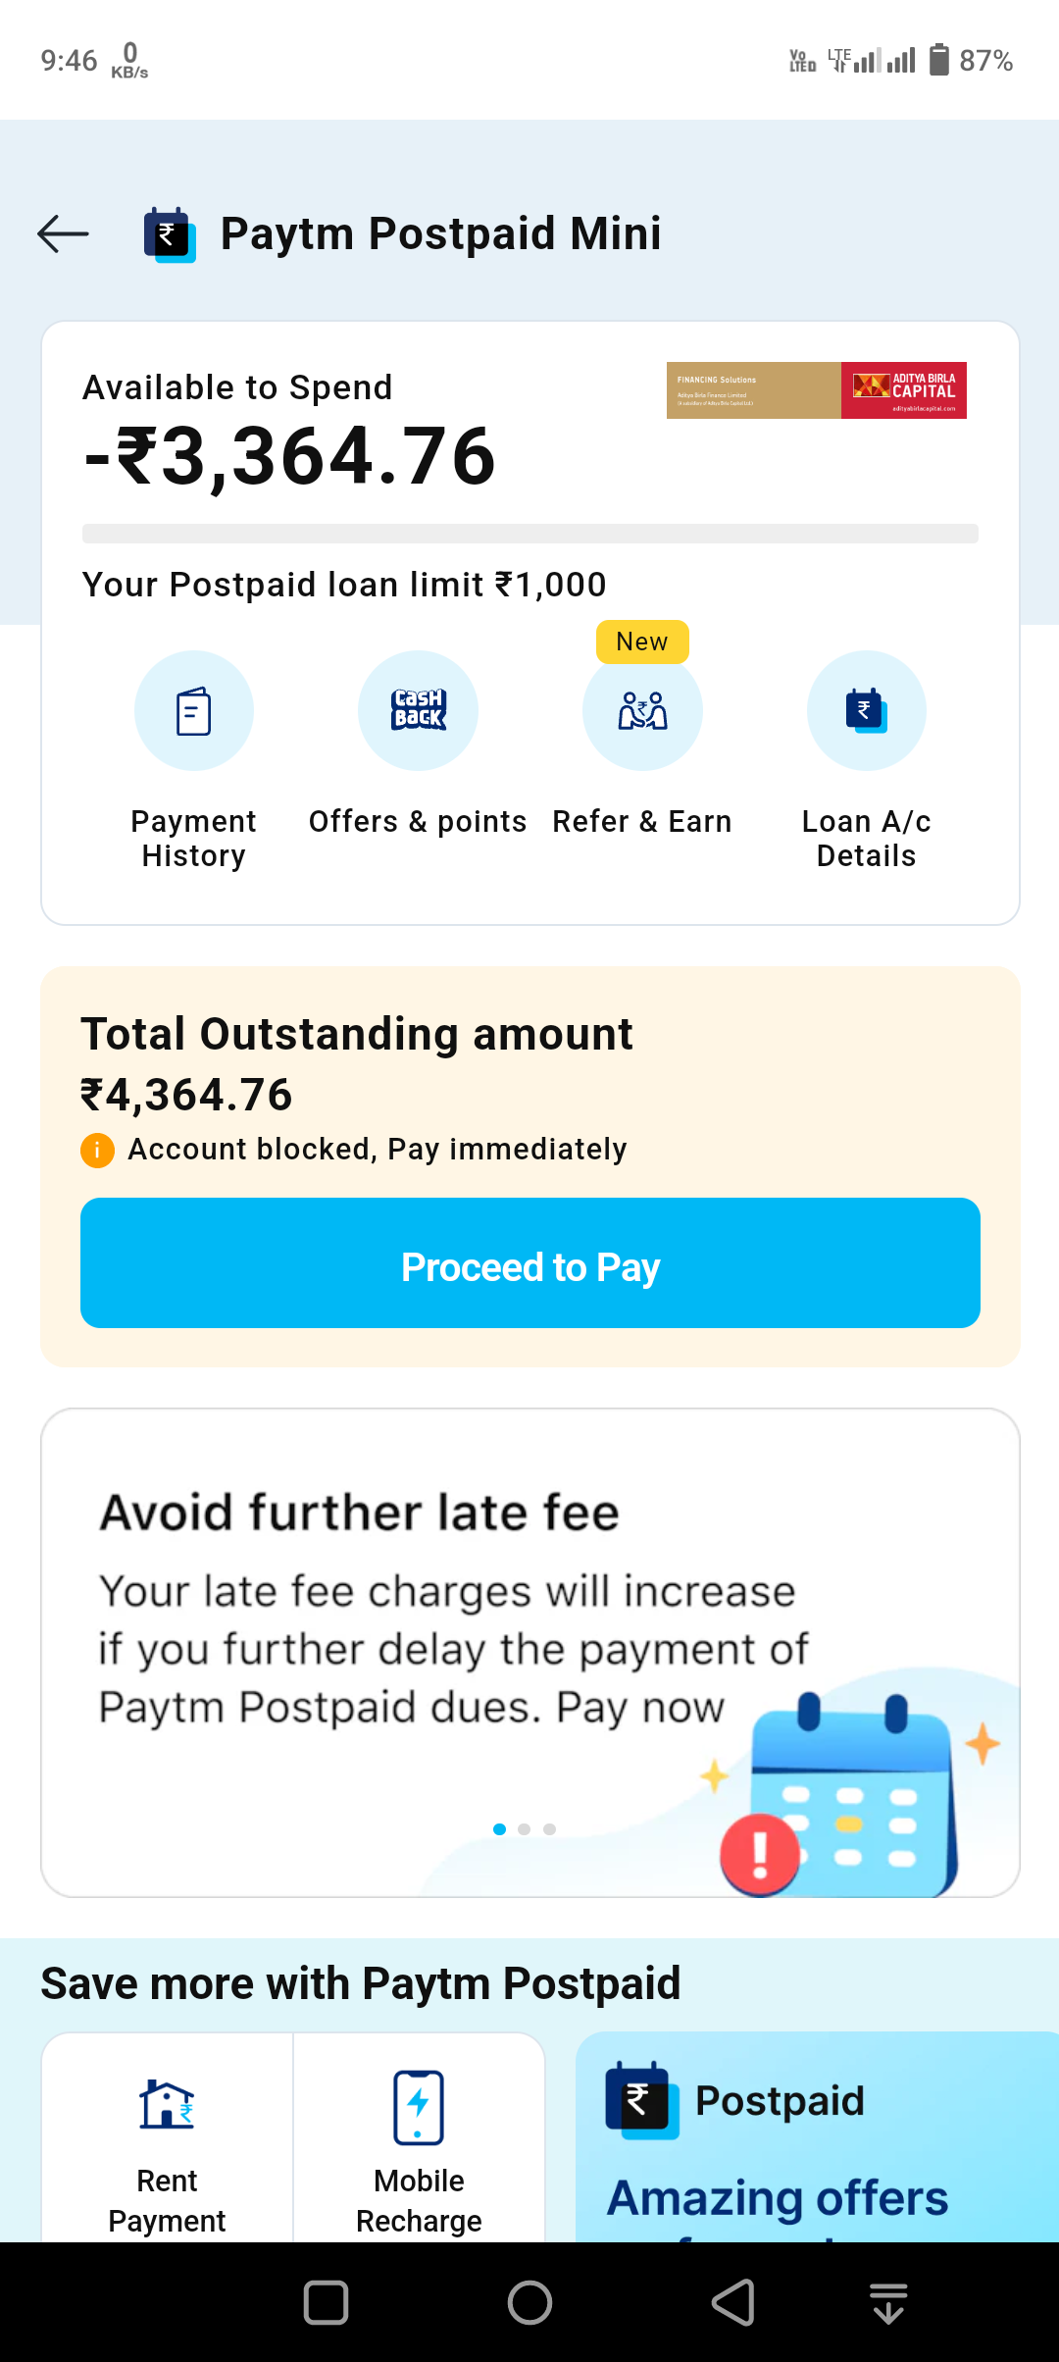
Task: Select the first carousel page dot
Action: (499, 1829)
